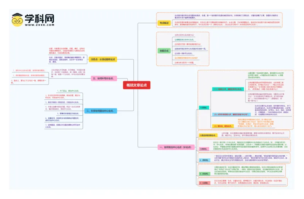Click the first question item under 命题方式
Screen dimensions: 304x199
[184, 35]
